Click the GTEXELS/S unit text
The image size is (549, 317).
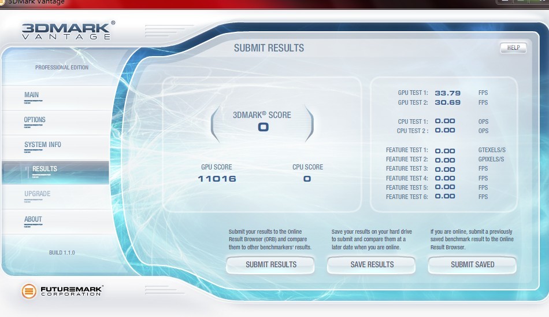coord(492,150)
